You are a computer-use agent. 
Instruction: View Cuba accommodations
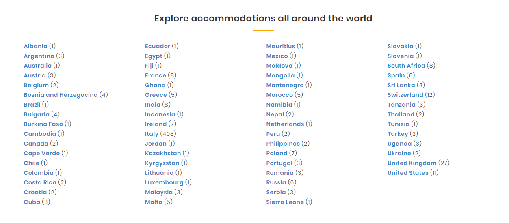tap(32, 202)
